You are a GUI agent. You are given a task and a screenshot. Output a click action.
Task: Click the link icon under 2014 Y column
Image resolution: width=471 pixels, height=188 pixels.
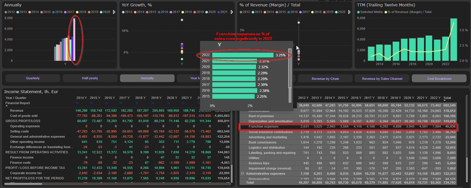77,103
